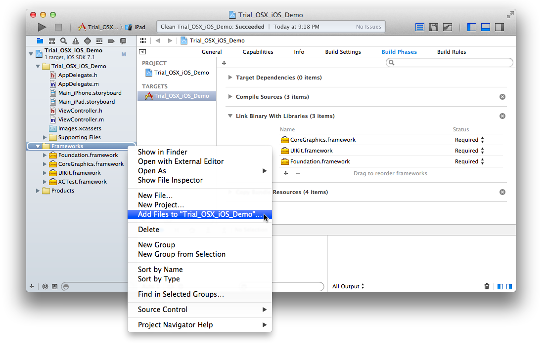
Task: Select the Assistant editor button
Action: (x=434, y=27)
